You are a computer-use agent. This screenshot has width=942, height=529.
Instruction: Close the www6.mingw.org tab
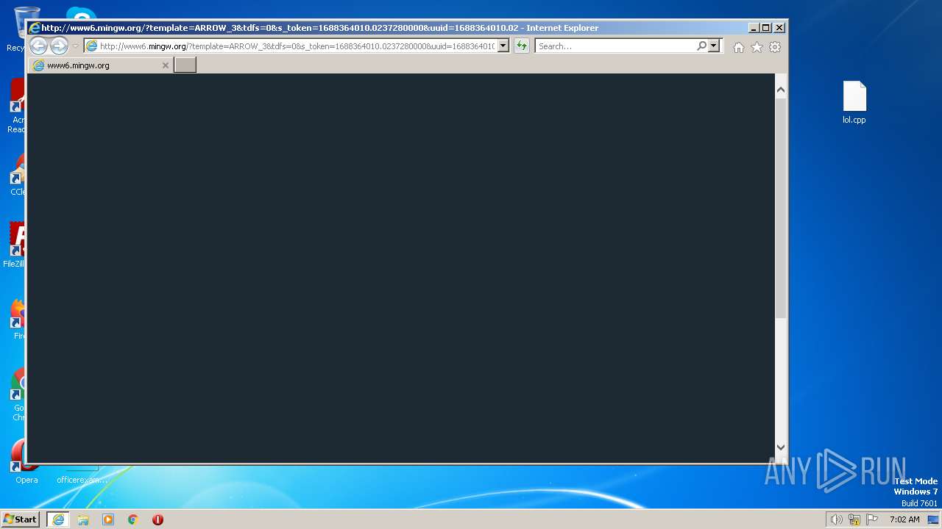(x=166, y=65)
